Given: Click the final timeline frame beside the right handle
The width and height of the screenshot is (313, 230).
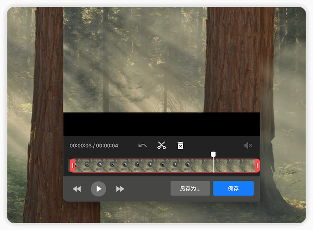Looking at the screenshot, I should 249,166.
